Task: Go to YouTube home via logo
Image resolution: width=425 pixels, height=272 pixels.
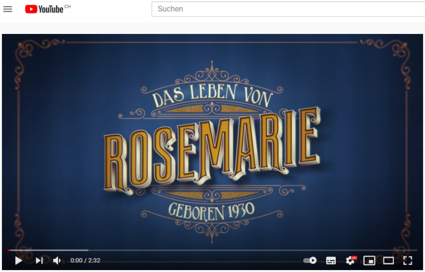Action: [x=44, y=9]
